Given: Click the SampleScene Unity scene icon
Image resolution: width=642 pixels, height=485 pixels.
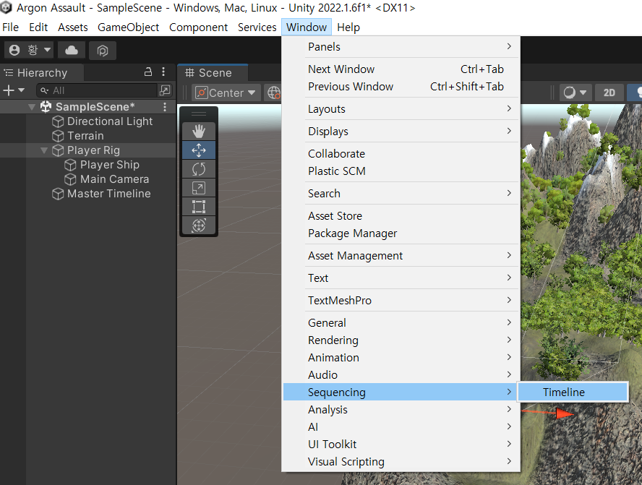Looking at the screenshot, I should tap(46, 107).
